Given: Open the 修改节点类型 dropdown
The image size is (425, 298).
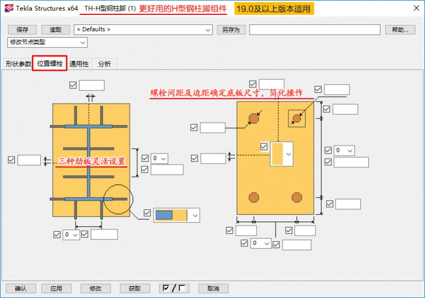Looking at the screenshot, I should 47,42.
